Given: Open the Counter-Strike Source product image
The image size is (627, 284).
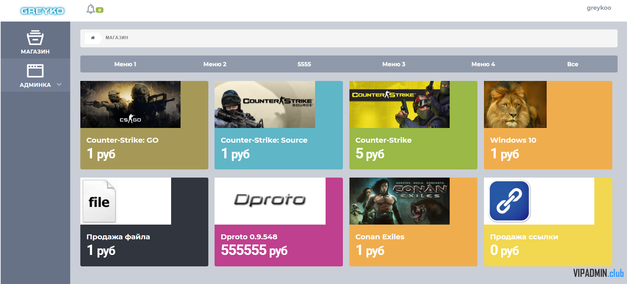Looking at the screenshot, I should point(265,104).
